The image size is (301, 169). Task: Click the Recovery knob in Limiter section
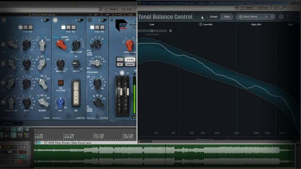point(76,45)
